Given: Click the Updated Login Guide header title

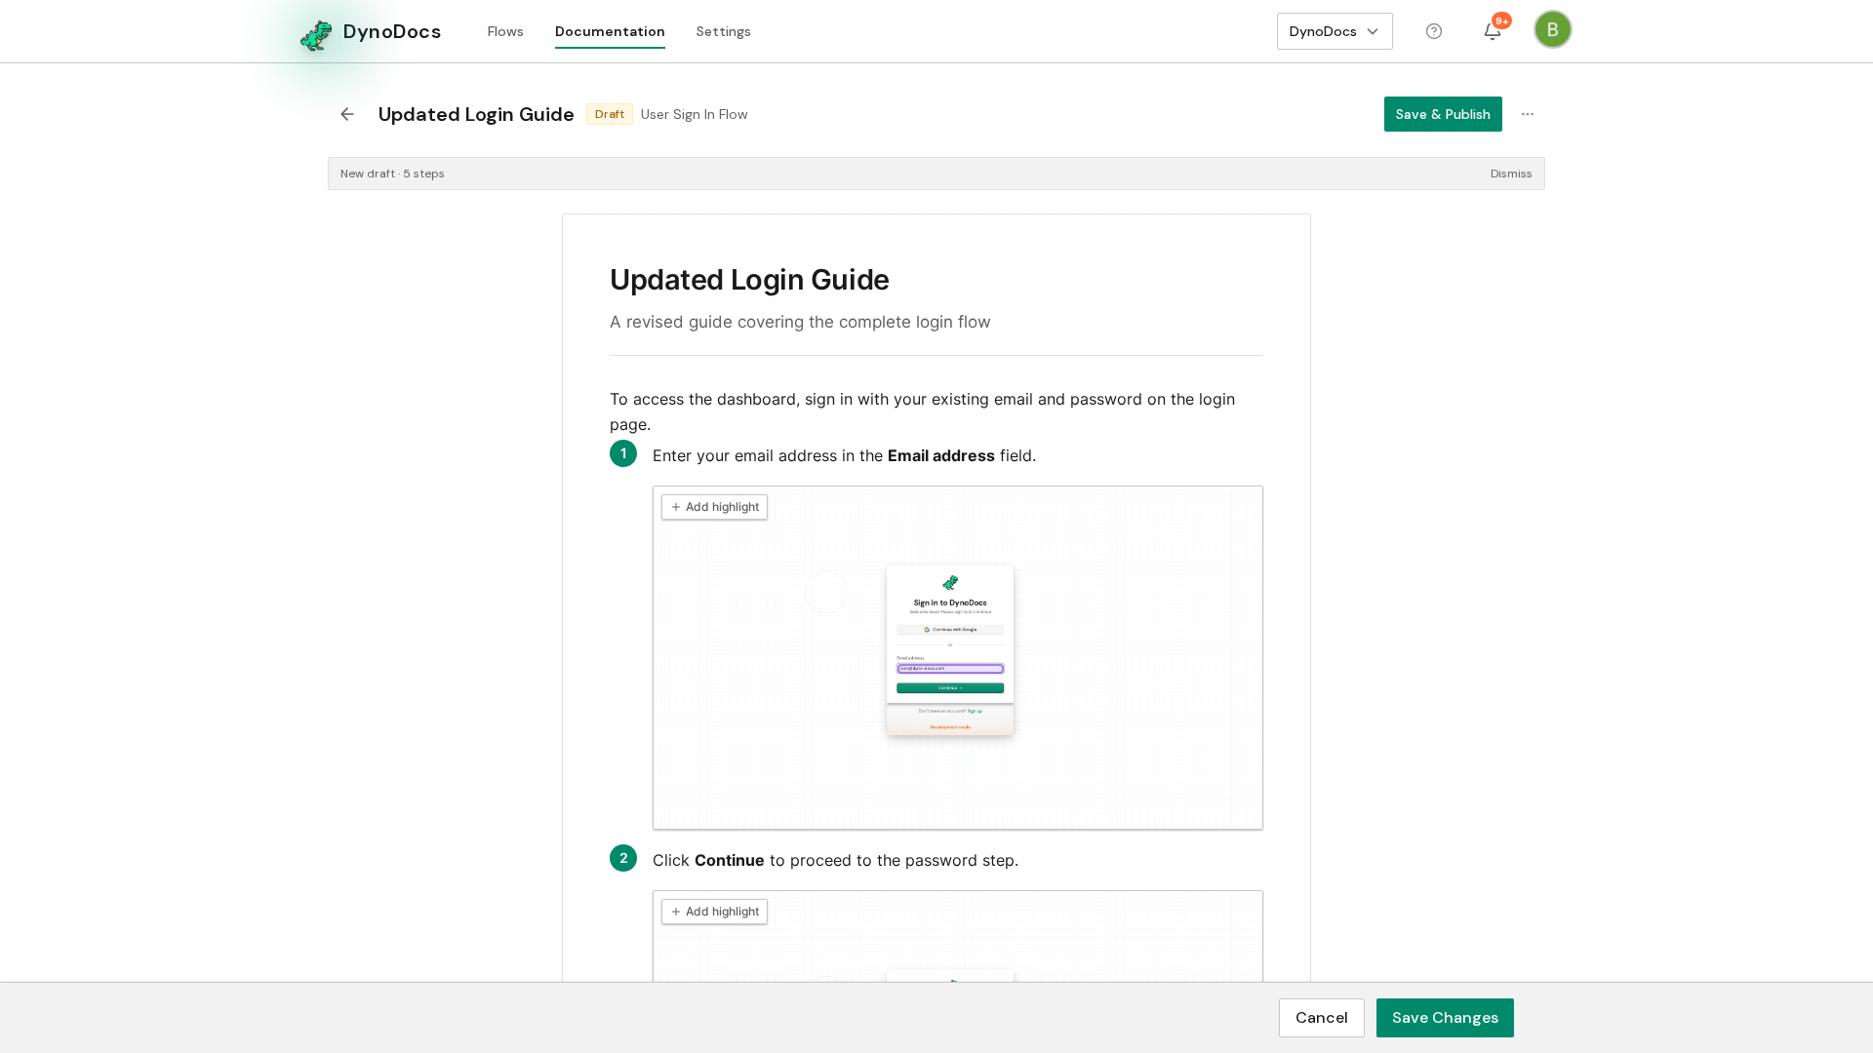Looking at the screenshot, I should pyautogui.click(x=476, y=114).
